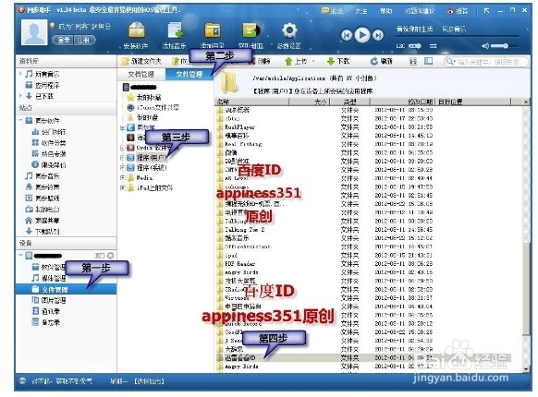Open the upload button dropdown arrow
Viewport: 538px width, 397px height.
pos(313,62)
